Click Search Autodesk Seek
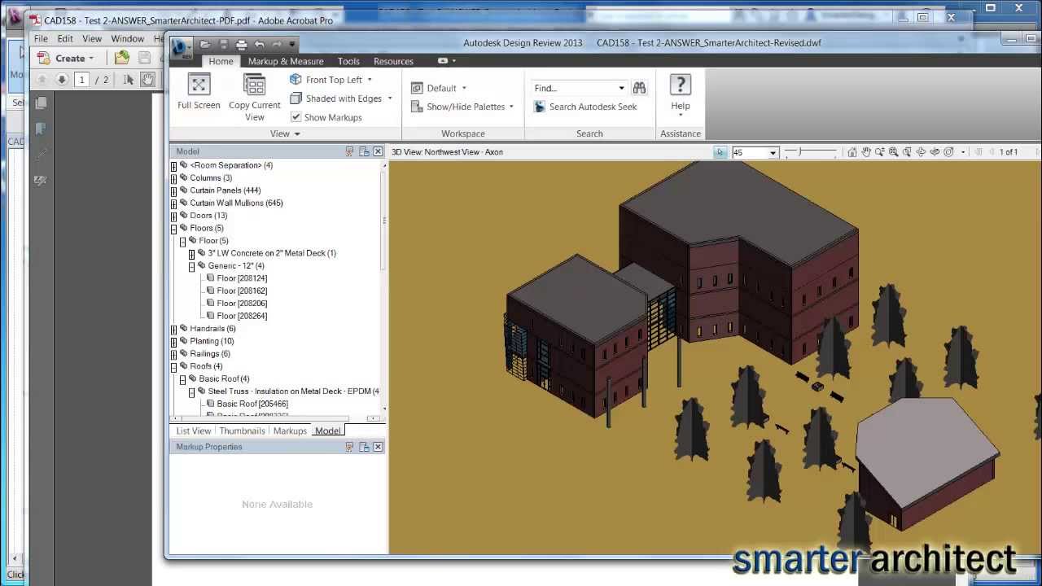 [x=585, y=107]
